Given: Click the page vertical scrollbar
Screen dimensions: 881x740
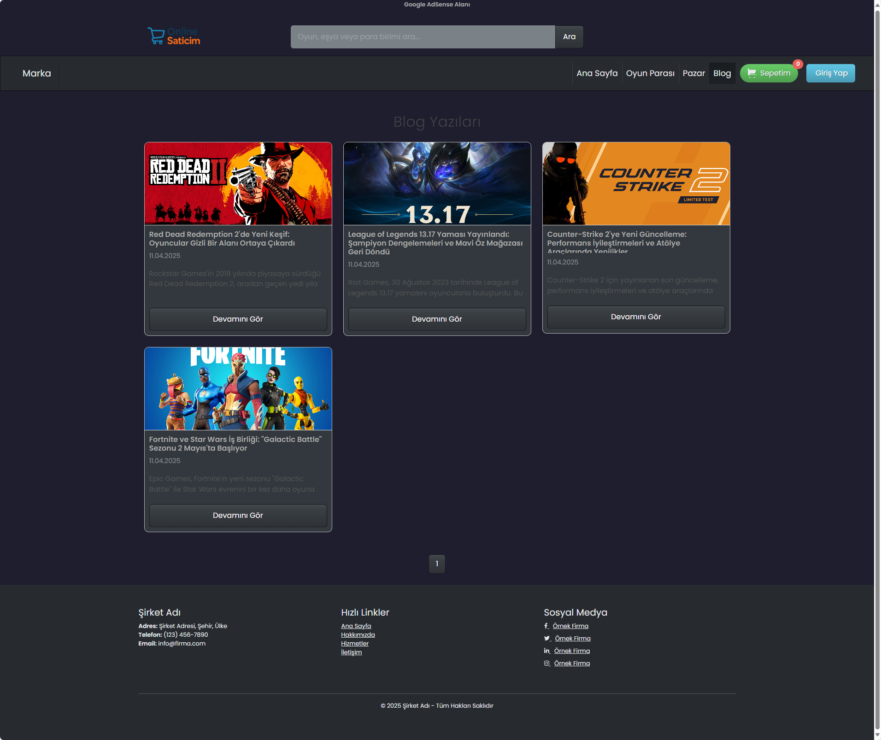Looking at the screenshot, I should pos(877,370).
